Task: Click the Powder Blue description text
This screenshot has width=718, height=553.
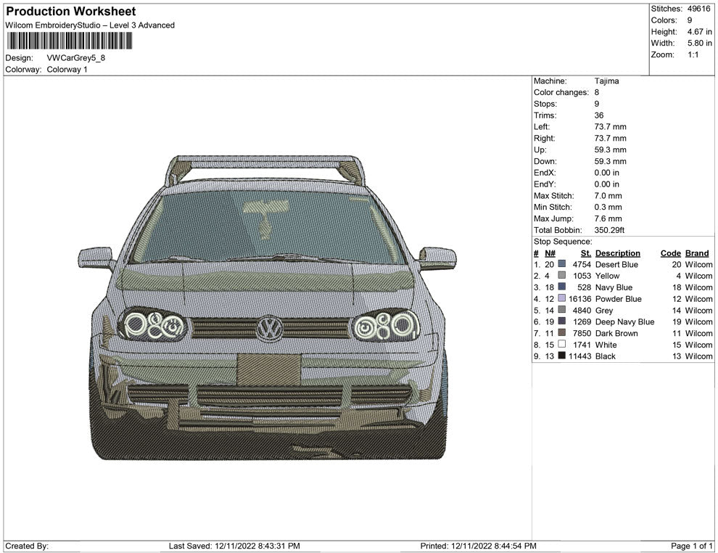Action: click(619, 299)
